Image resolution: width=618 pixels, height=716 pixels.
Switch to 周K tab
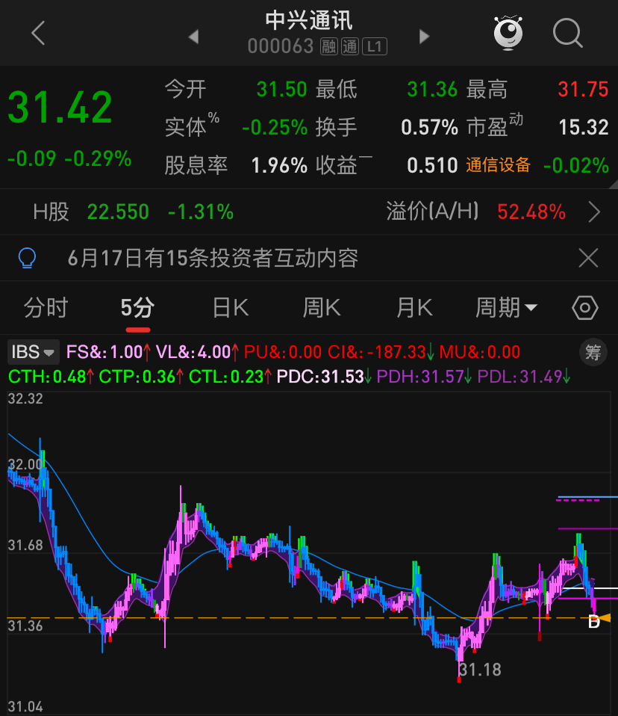point(322,307)
